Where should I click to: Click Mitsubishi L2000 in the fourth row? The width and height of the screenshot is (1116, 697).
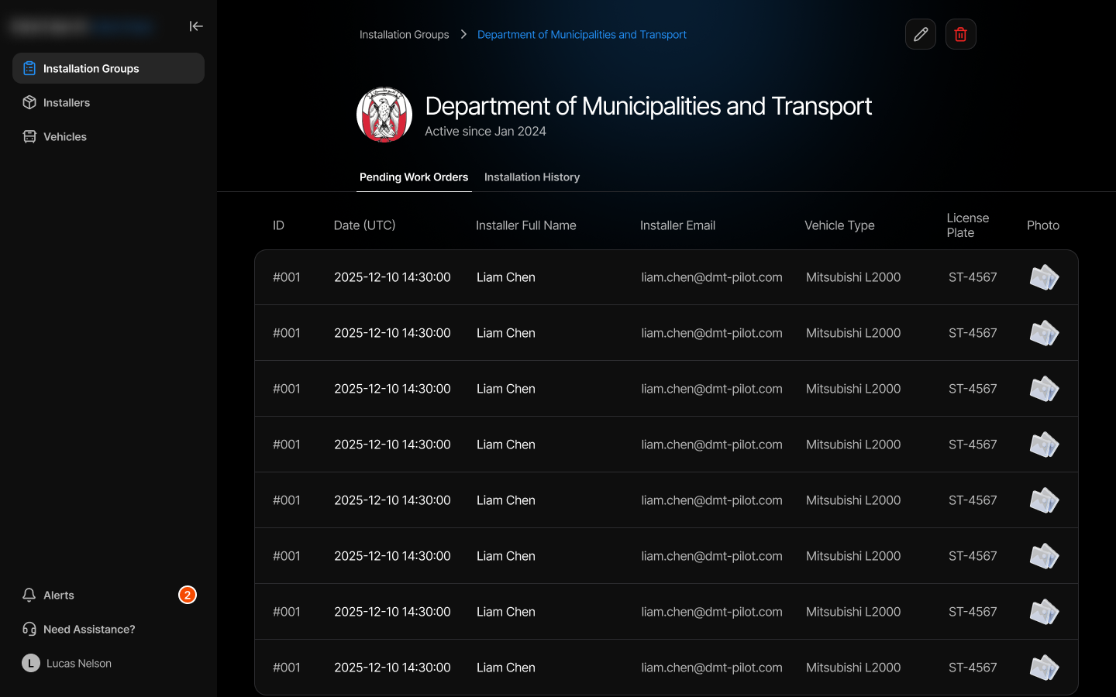[x=853, y=445]
